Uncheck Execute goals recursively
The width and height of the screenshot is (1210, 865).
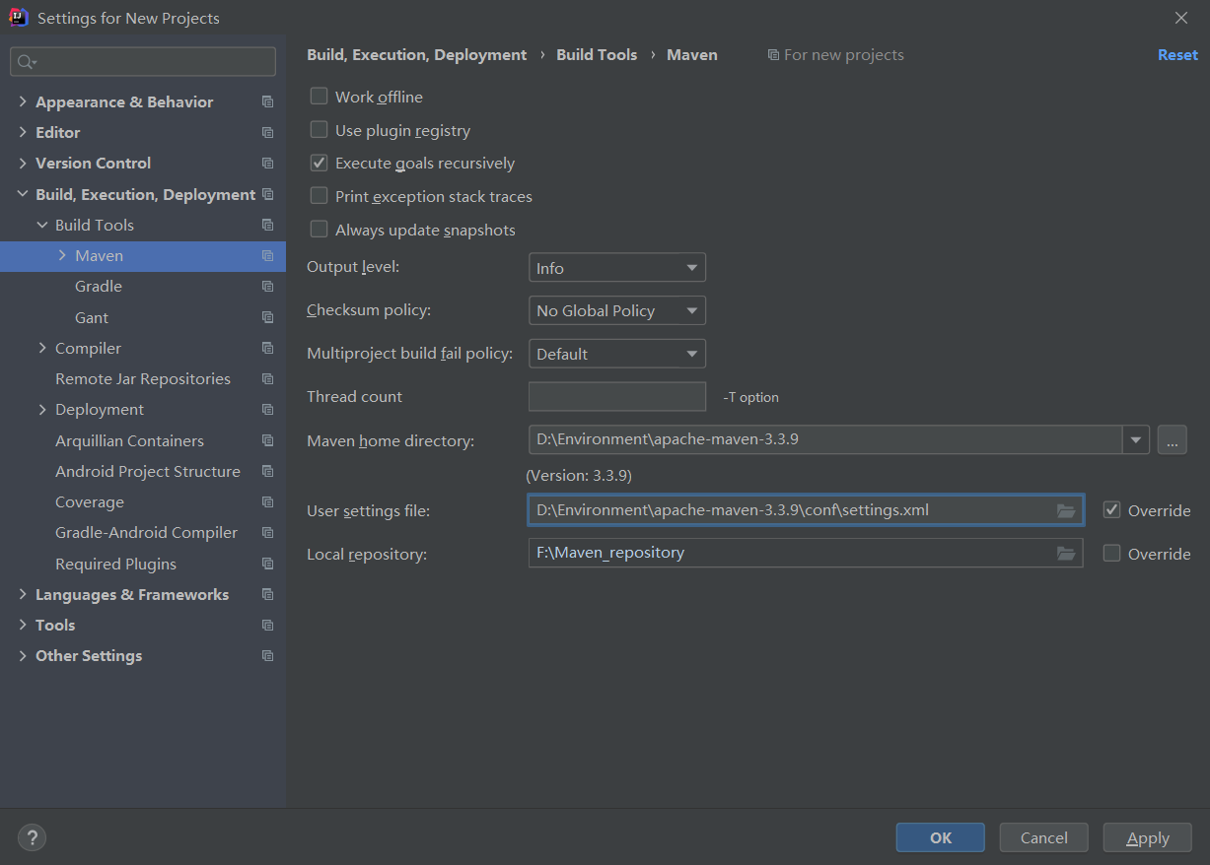click(x=319, y=163)
